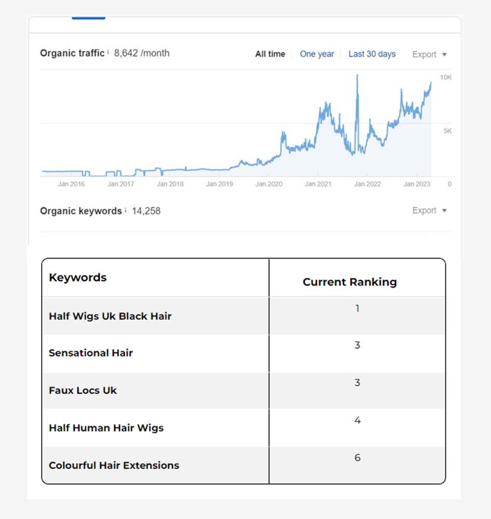Open the Export dropdown for organic traffic
The width and height of the screenshot is (491, 519).
pyautogui.click(x=429, y=54)
